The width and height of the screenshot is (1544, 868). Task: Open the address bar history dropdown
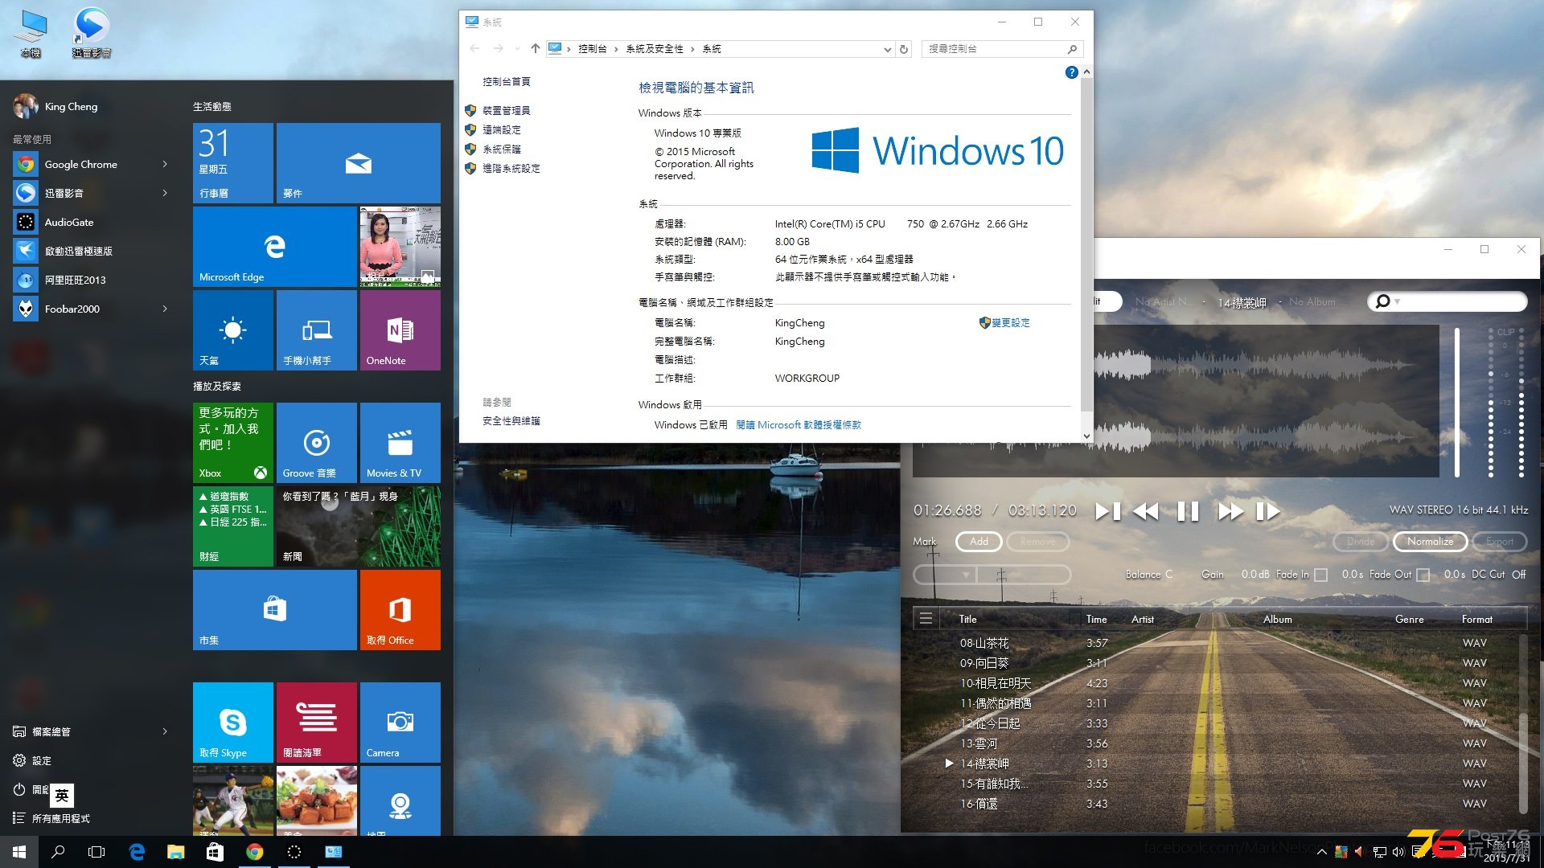pyautogui.click(x=887, y=49)
